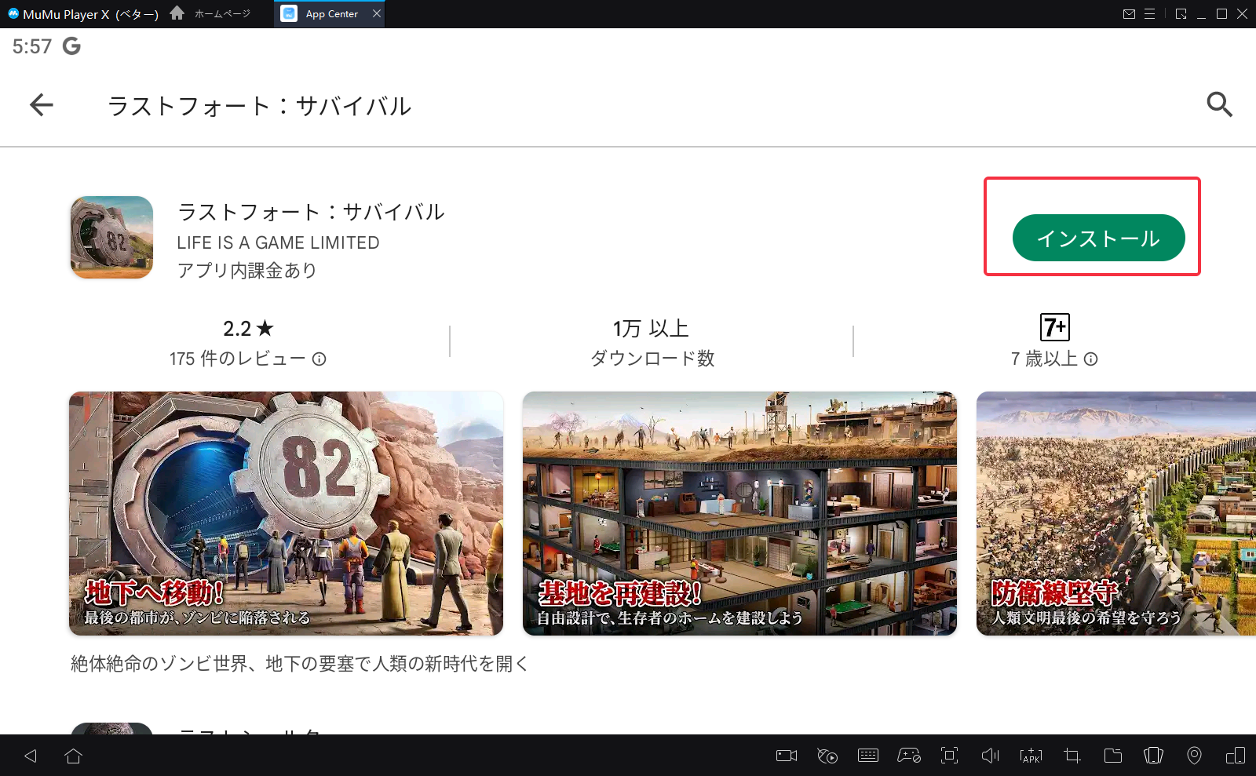Open the MuMu hamburger menu
This screenshot has height=776, width=1256.
coord(1149,14)
